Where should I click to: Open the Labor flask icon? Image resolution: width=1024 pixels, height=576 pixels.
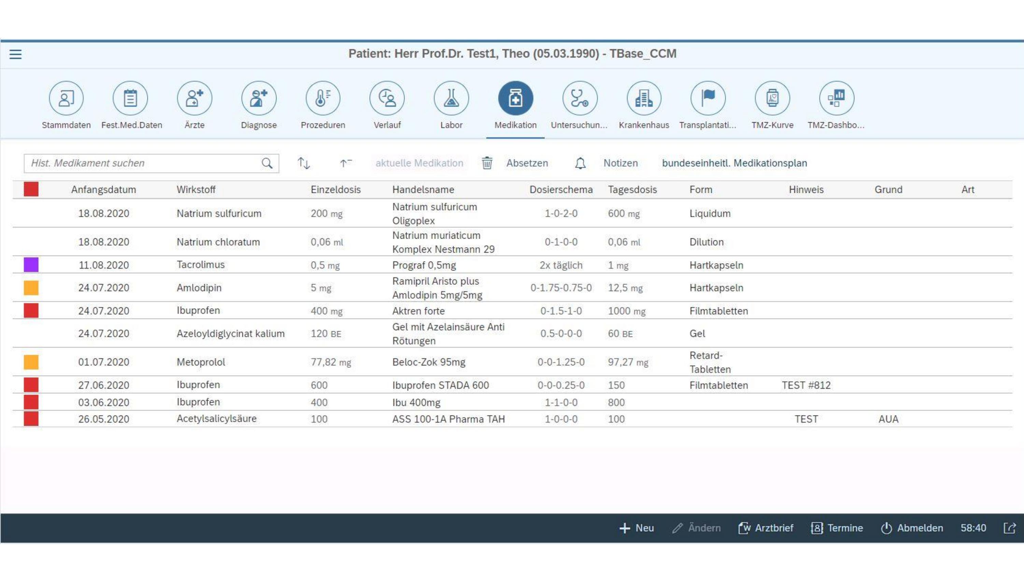[x=451, y=98]
